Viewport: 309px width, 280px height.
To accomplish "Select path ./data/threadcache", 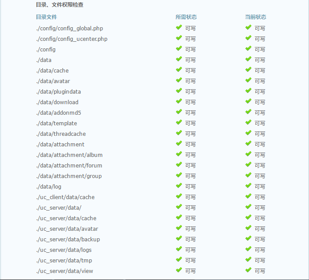I will click(61, 134).
